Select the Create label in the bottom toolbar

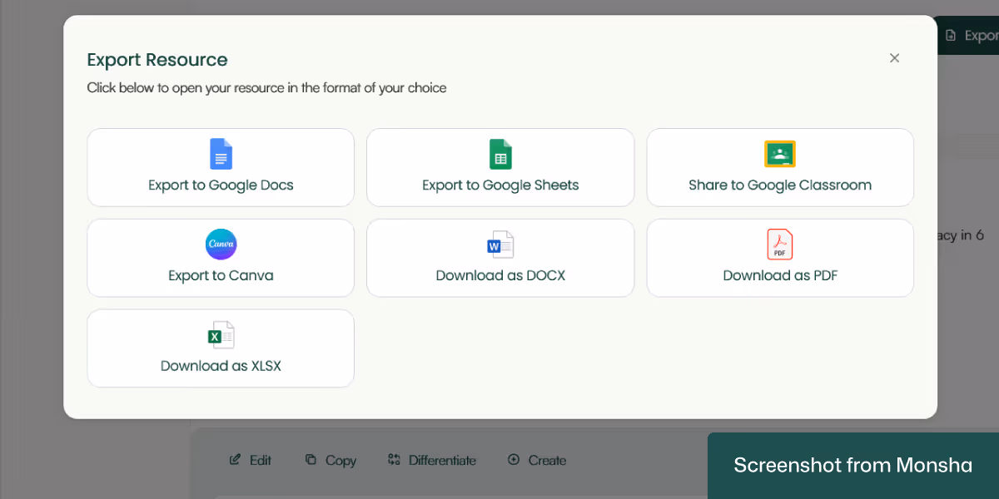547,460
